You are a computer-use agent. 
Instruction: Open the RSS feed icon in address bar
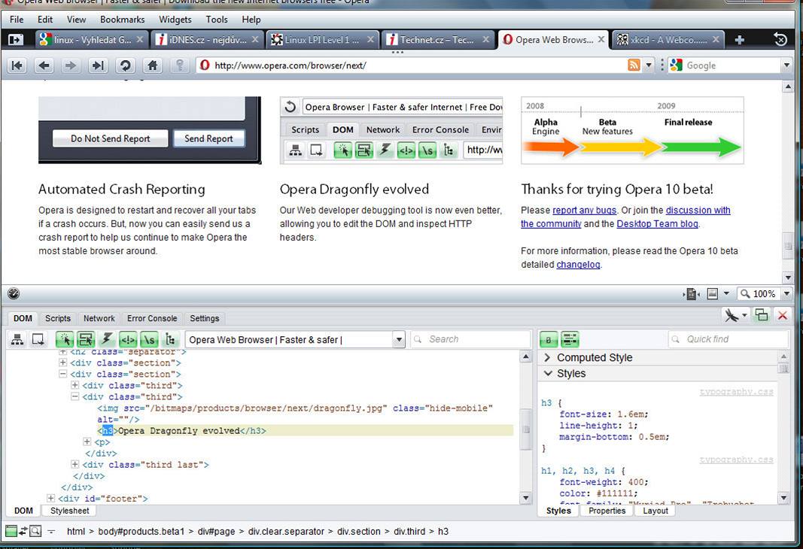click(x=634, y=65)
